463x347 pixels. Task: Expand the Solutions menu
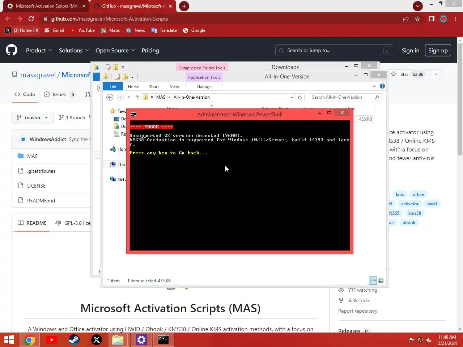coord(74,50)
